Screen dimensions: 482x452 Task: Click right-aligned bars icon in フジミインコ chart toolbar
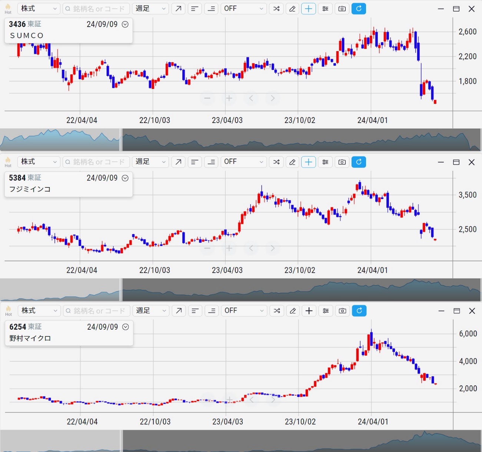(211, 162)
